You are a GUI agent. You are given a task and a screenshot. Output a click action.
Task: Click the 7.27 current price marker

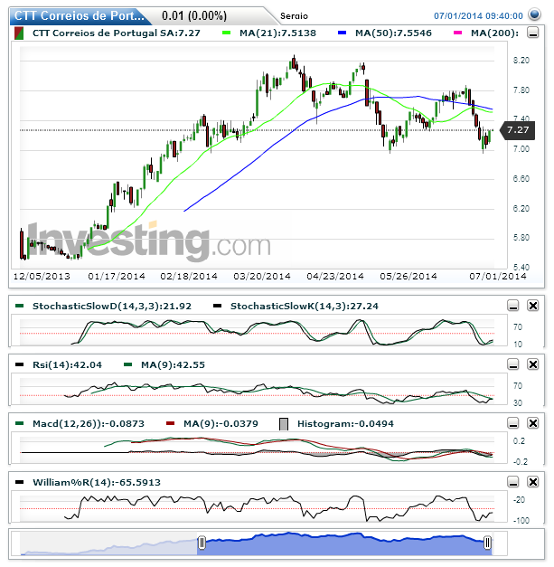518,130
